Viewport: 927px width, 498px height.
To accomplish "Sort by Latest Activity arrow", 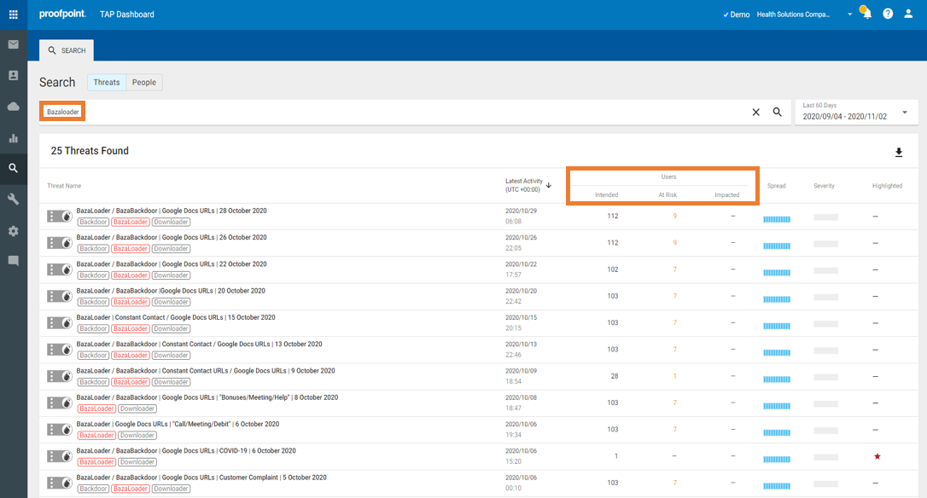I will point(549,186).
